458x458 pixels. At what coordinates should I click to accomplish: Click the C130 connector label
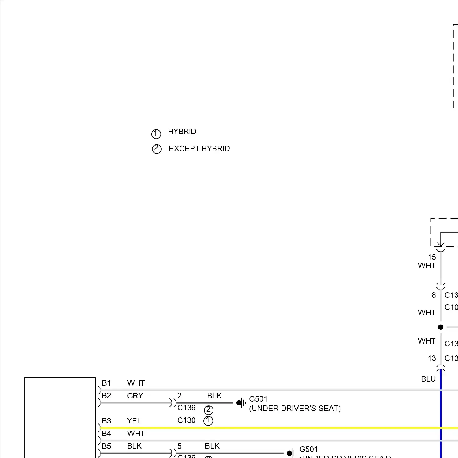(x=186, y=420)
